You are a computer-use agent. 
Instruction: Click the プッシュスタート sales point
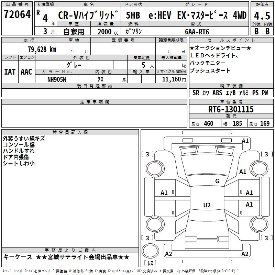210,70
